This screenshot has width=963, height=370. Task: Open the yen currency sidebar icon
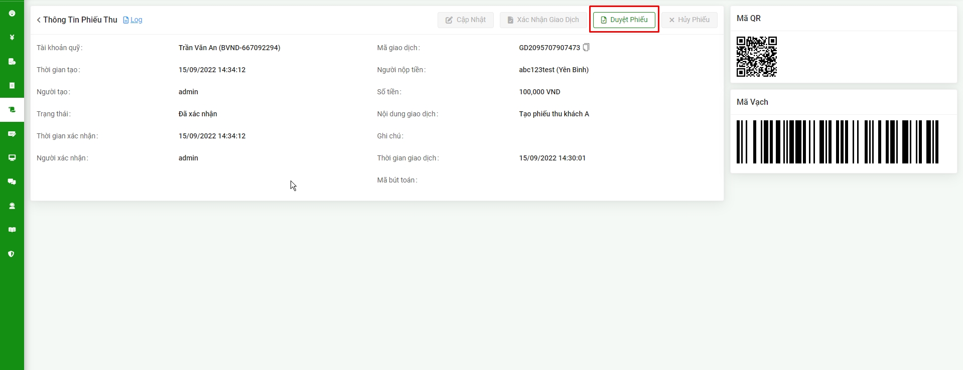(12, 38)
